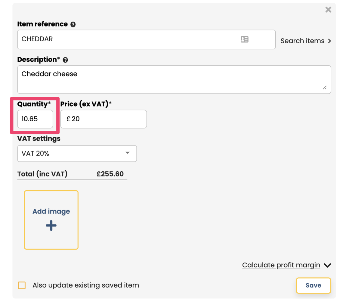Click the Item reference help icon

tap(73, 25)
